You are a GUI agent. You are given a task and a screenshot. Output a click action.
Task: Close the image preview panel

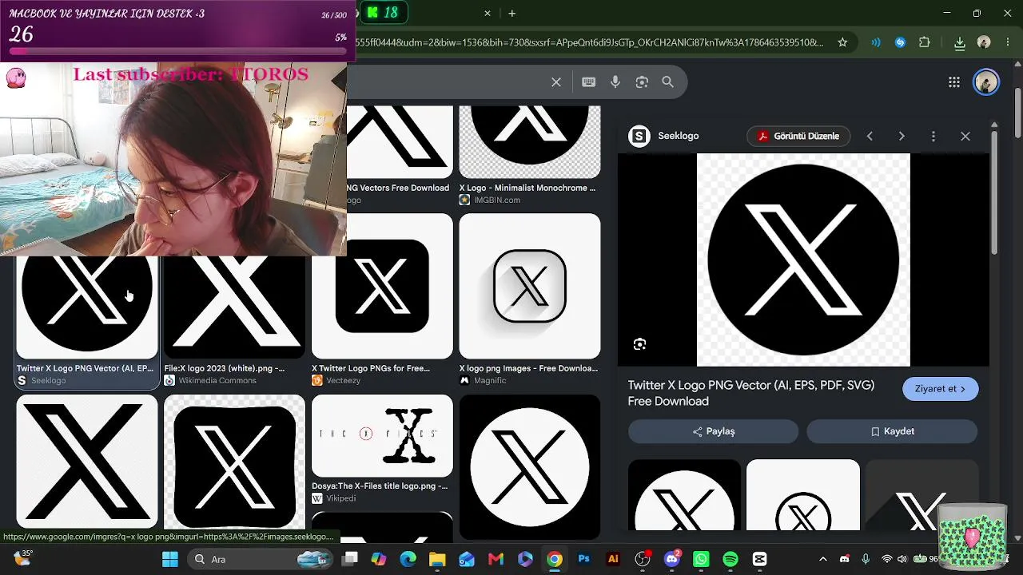965,137
